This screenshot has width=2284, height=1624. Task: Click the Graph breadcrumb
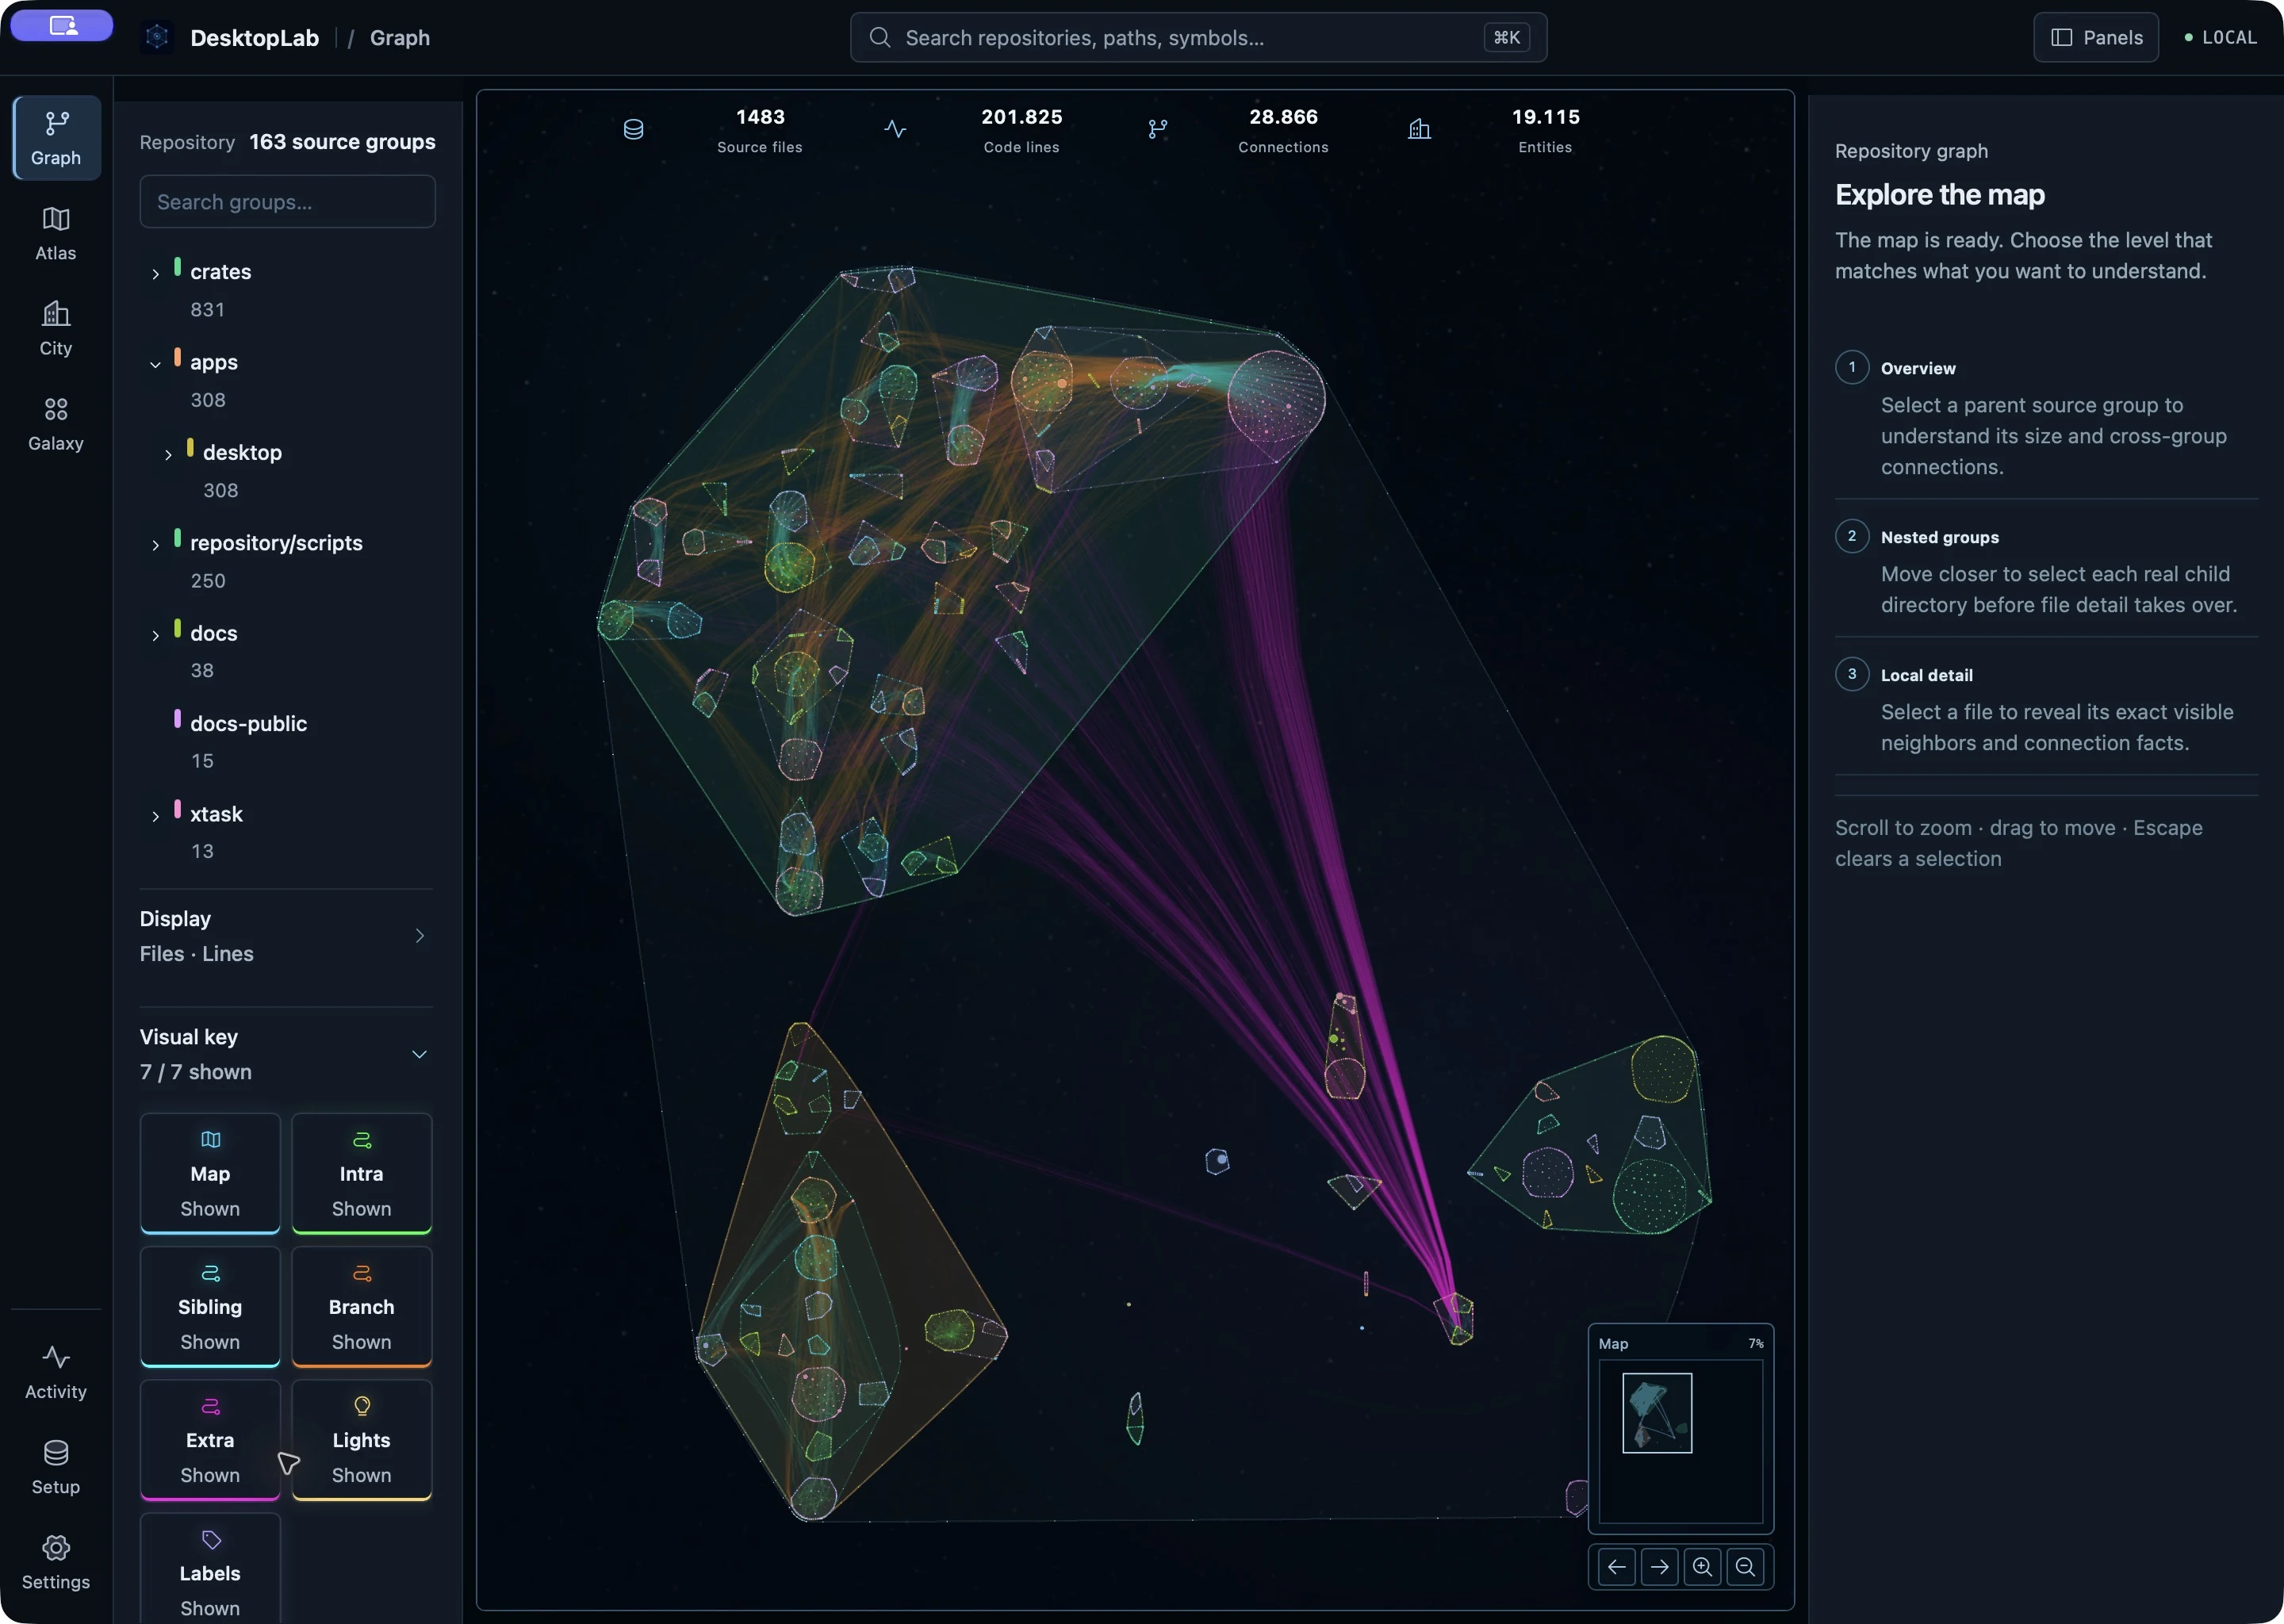tap(400, 37)
